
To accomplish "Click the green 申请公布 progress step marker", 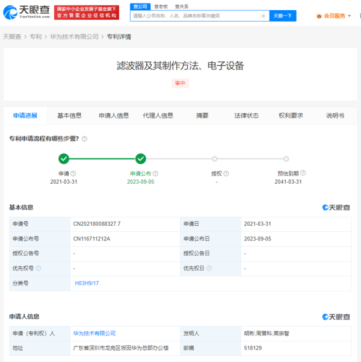I will pyautogui.click(x=140, y=159).
